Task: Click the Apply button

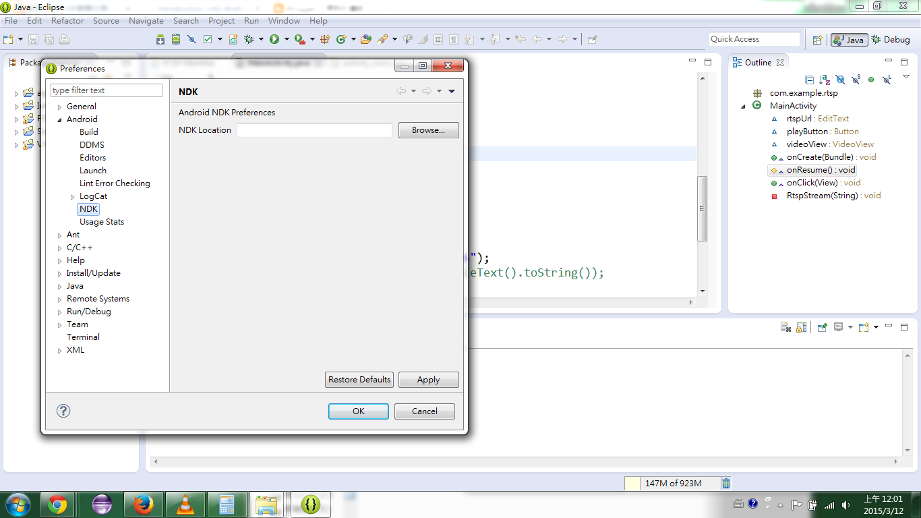Action: tap(429, 380)
